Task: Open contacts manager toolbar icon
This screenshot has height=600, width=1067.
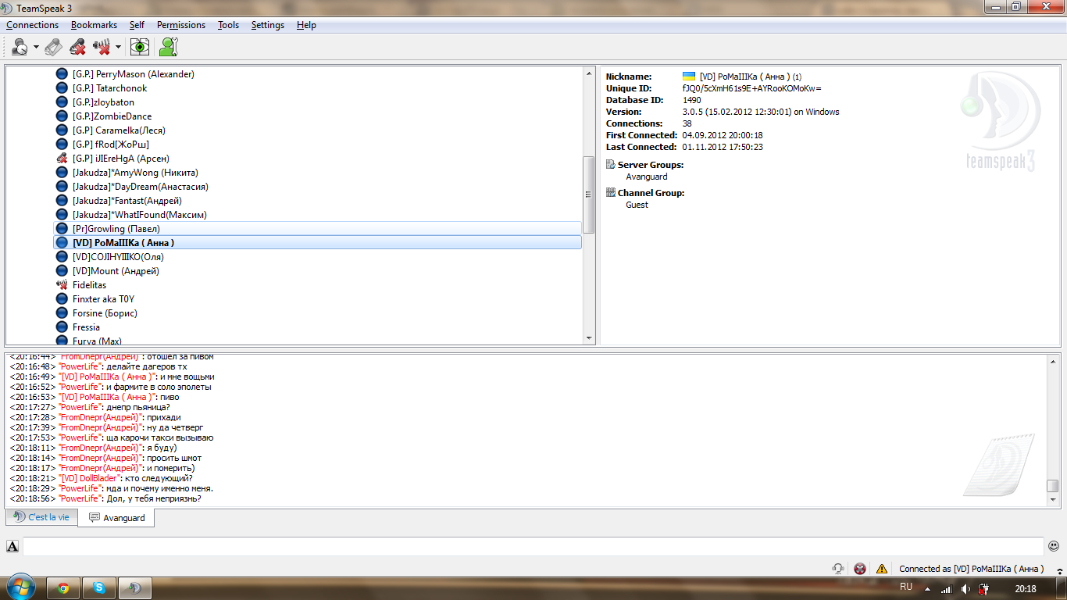Action: [x=168, y=47]
